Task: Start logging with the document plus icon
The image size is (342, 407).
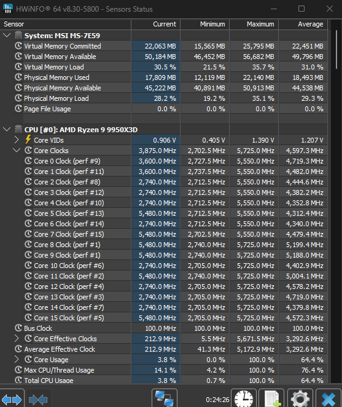Action: tap(271, 398)
